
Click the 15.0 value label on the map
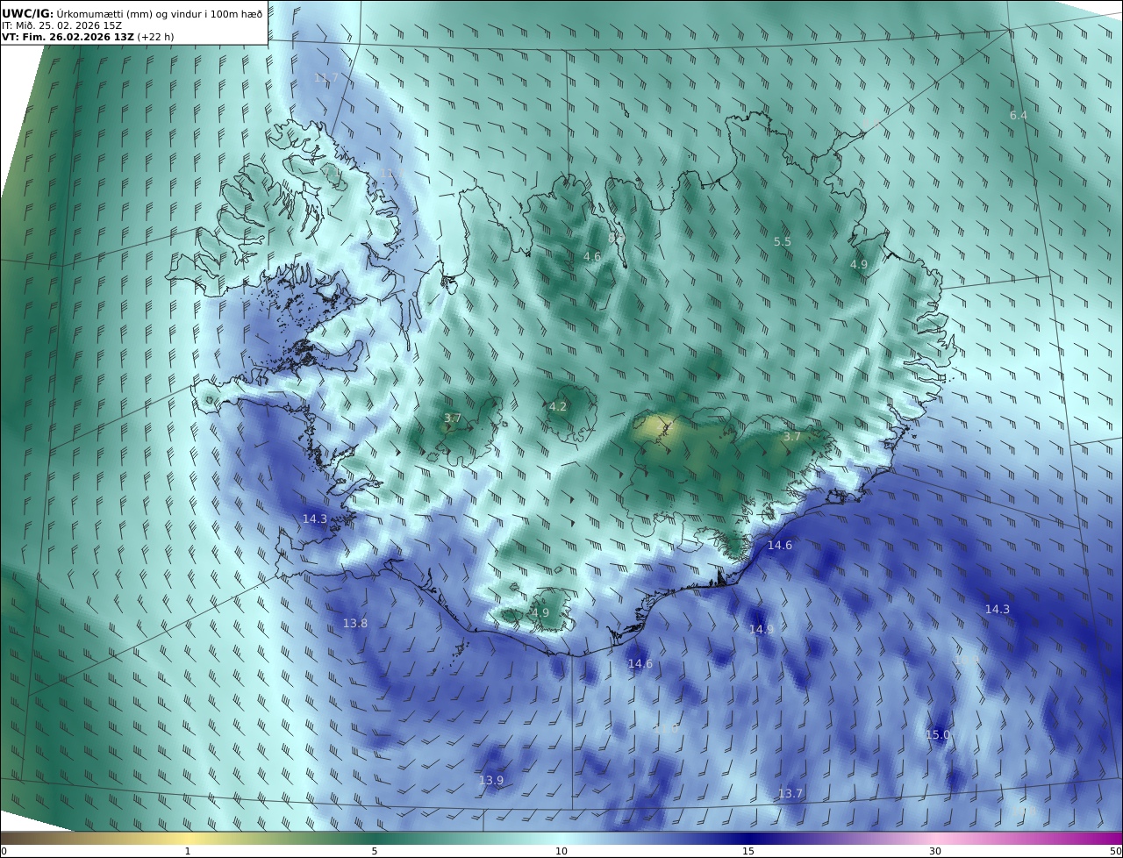pyautogui.click(x=938, y=735)
